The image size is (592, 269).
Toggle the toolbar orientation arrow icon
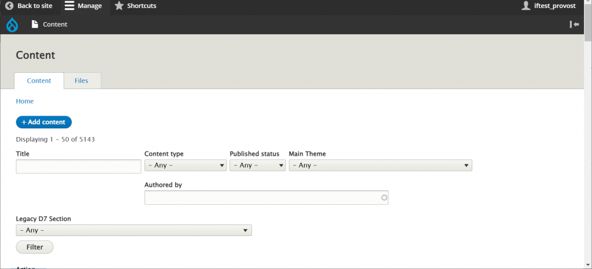click(574, 24)
